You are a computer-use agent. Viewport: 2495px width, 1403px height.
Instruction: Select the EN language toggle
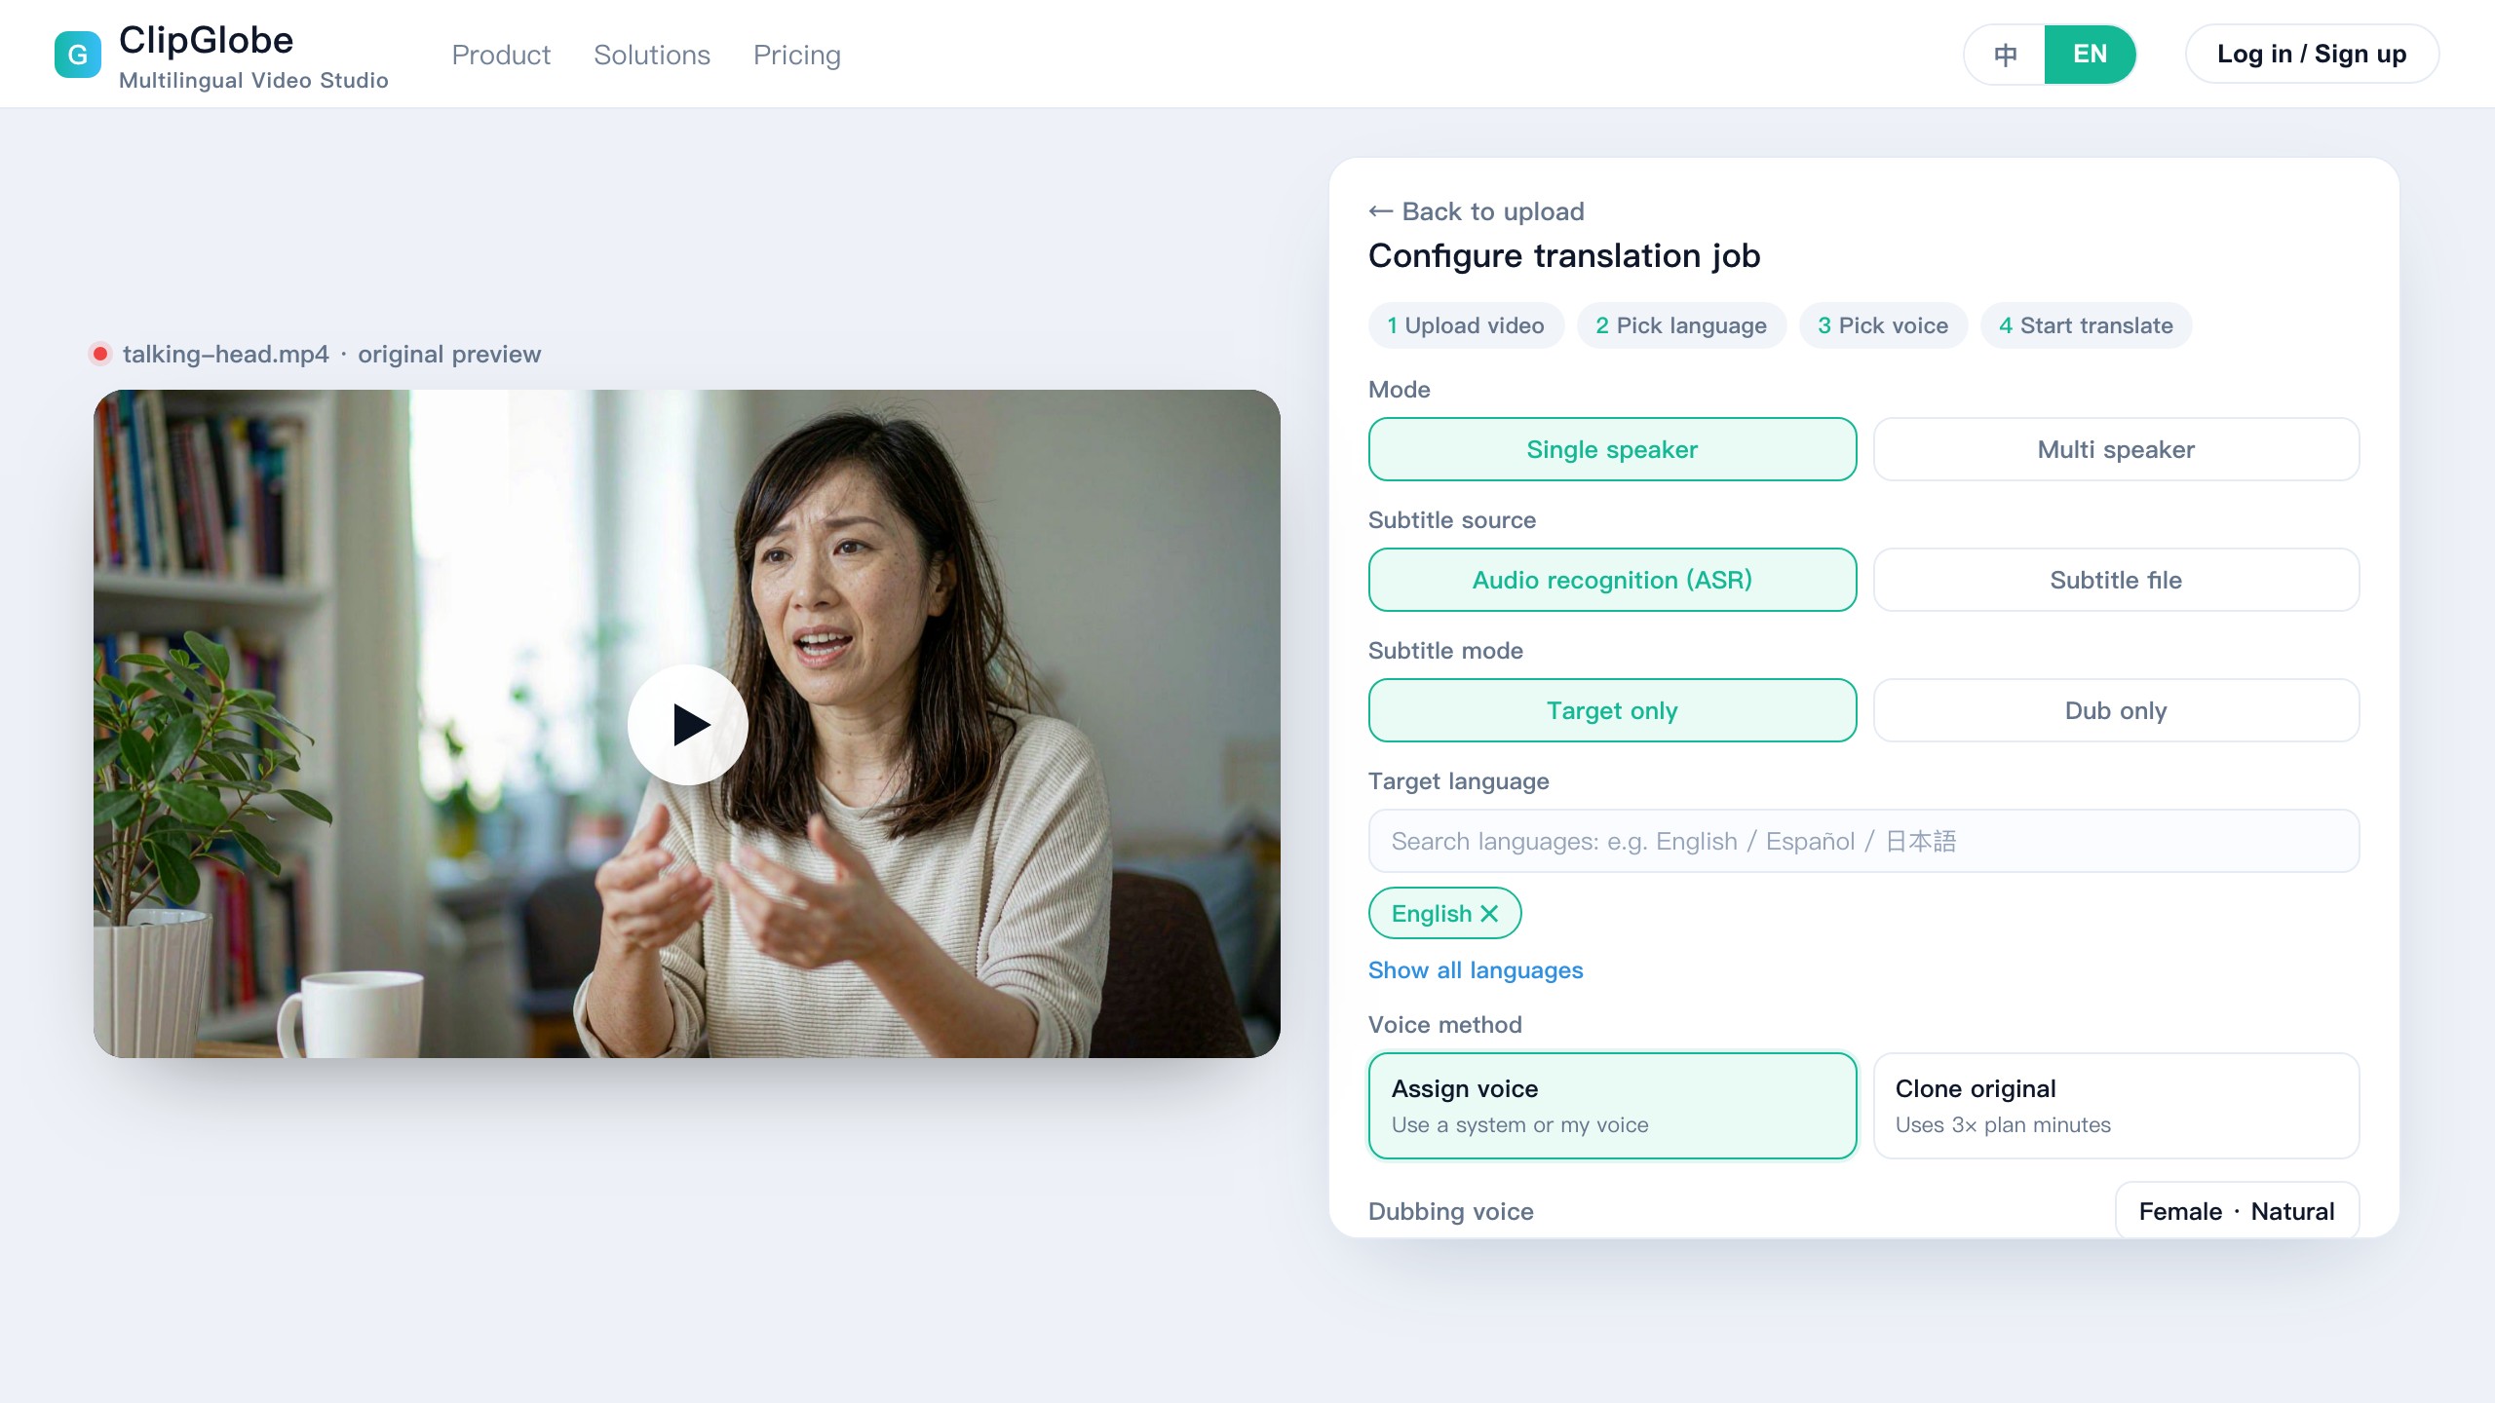pos(2090,55)
